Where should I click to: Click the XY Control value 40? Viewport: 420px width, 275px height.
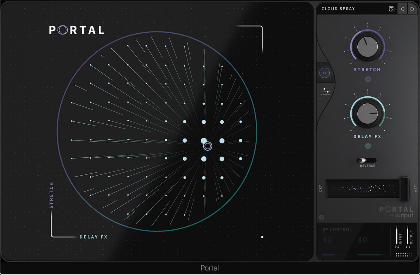click(328, 240)
